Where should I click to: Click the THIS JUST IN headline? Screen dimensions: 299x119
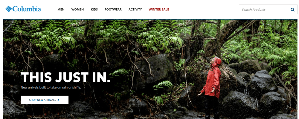66,77
